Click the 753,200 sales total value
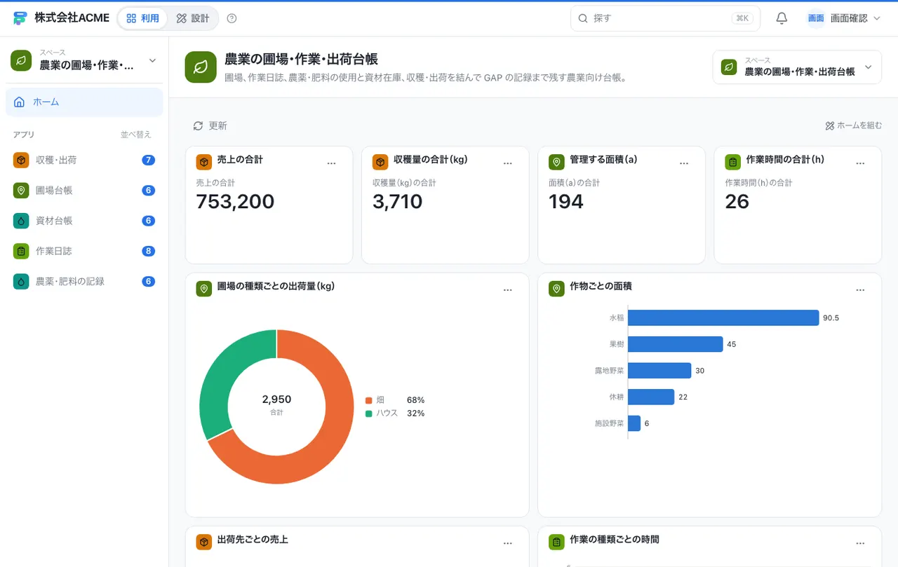 pos(235,202)
